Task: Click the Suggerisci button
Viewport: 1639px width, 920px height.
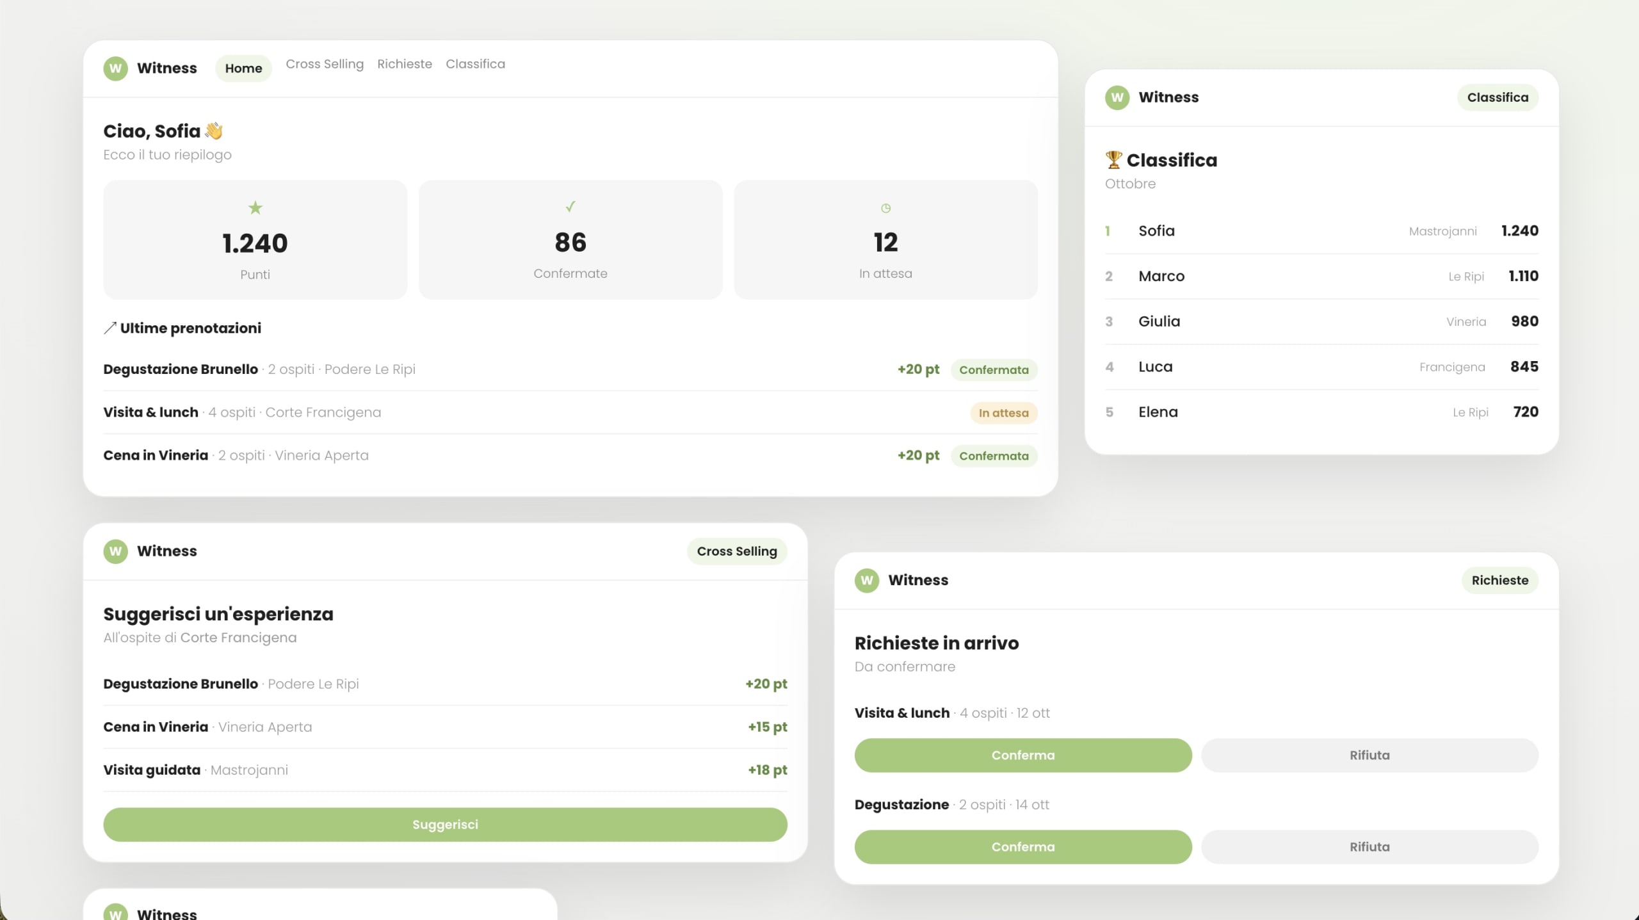Action: (445, 825)
